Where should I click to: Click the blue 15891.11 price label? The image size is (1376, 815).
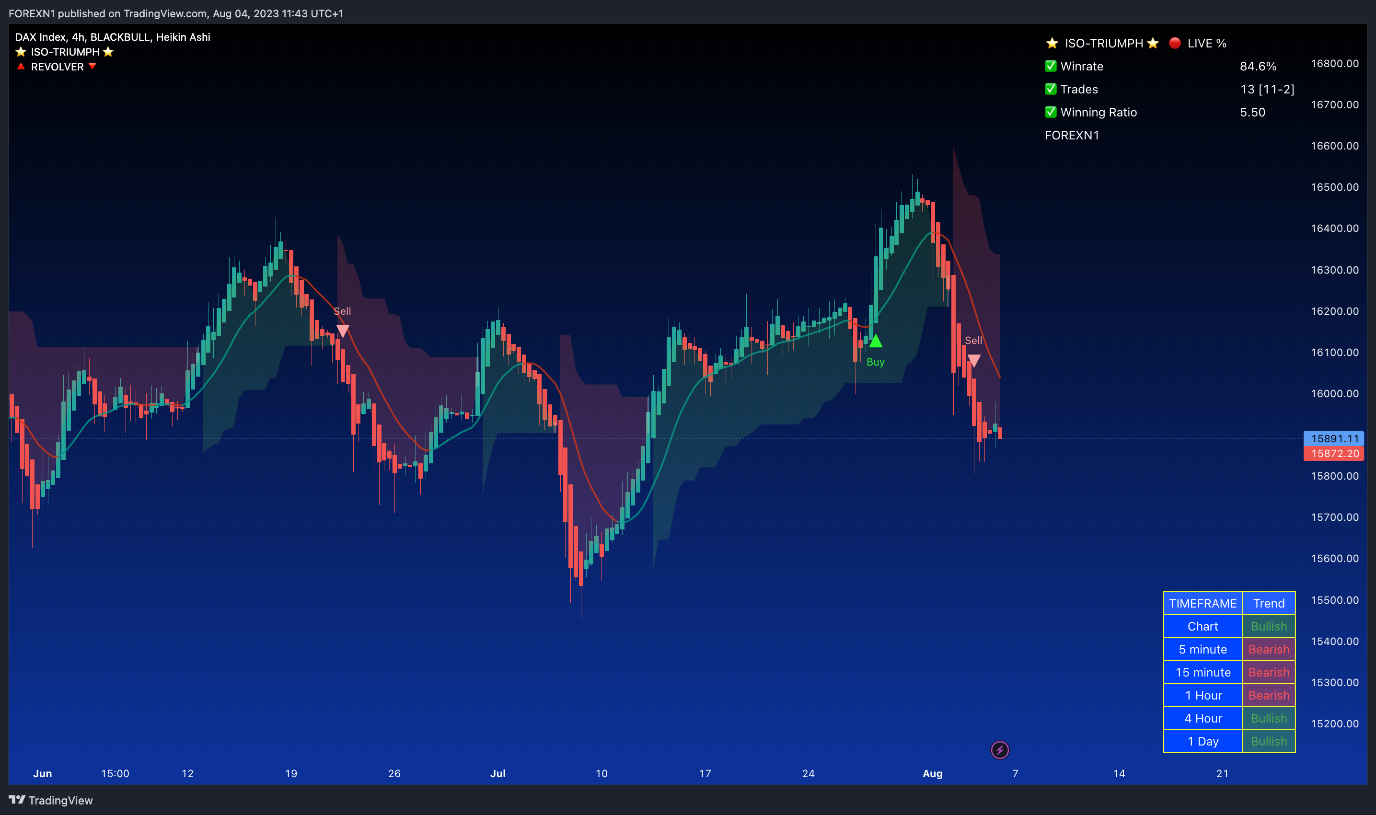tap(1334, 438)
